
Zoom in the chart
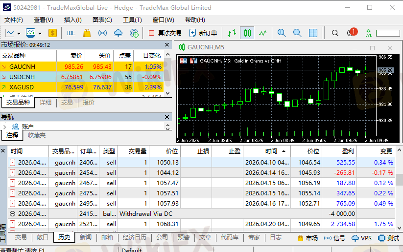point(282,33)
